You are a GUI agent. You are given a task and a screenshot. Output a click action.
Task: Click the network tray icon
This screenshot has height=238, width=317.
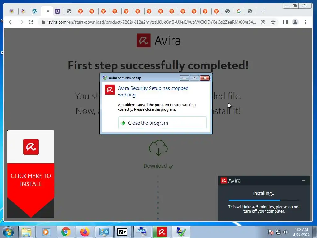[278, 232]
